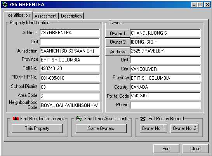This screenshot has width=212, height=156.
Task: Maximize the 795 GREENLEA window
Action: [200, 5]
